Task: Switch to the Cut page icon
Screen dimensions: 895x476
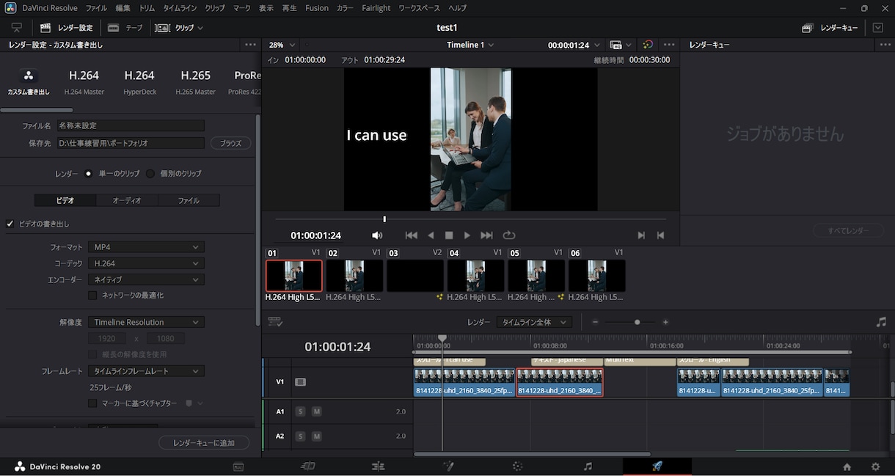Action: tap(308, 466)
